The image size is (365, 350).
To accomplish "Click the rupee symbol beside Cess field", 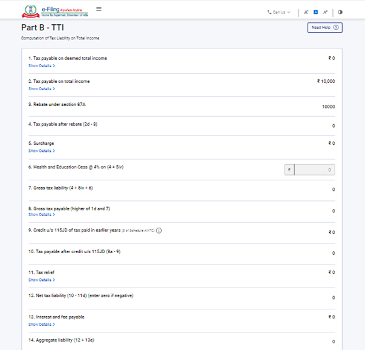I will (289, 170).
